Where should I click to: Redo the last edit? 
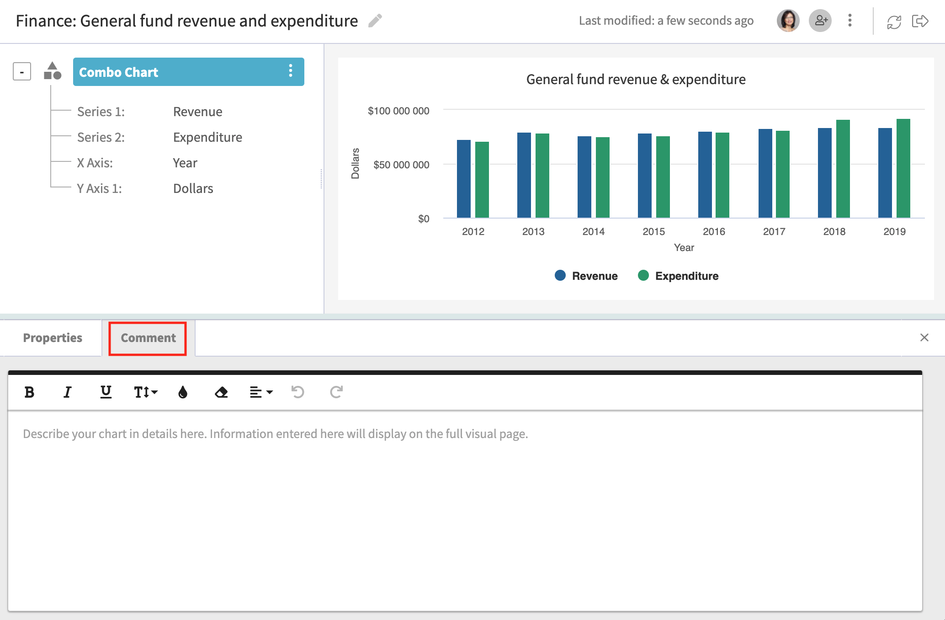pyautogui.click(x=336, y=392)
